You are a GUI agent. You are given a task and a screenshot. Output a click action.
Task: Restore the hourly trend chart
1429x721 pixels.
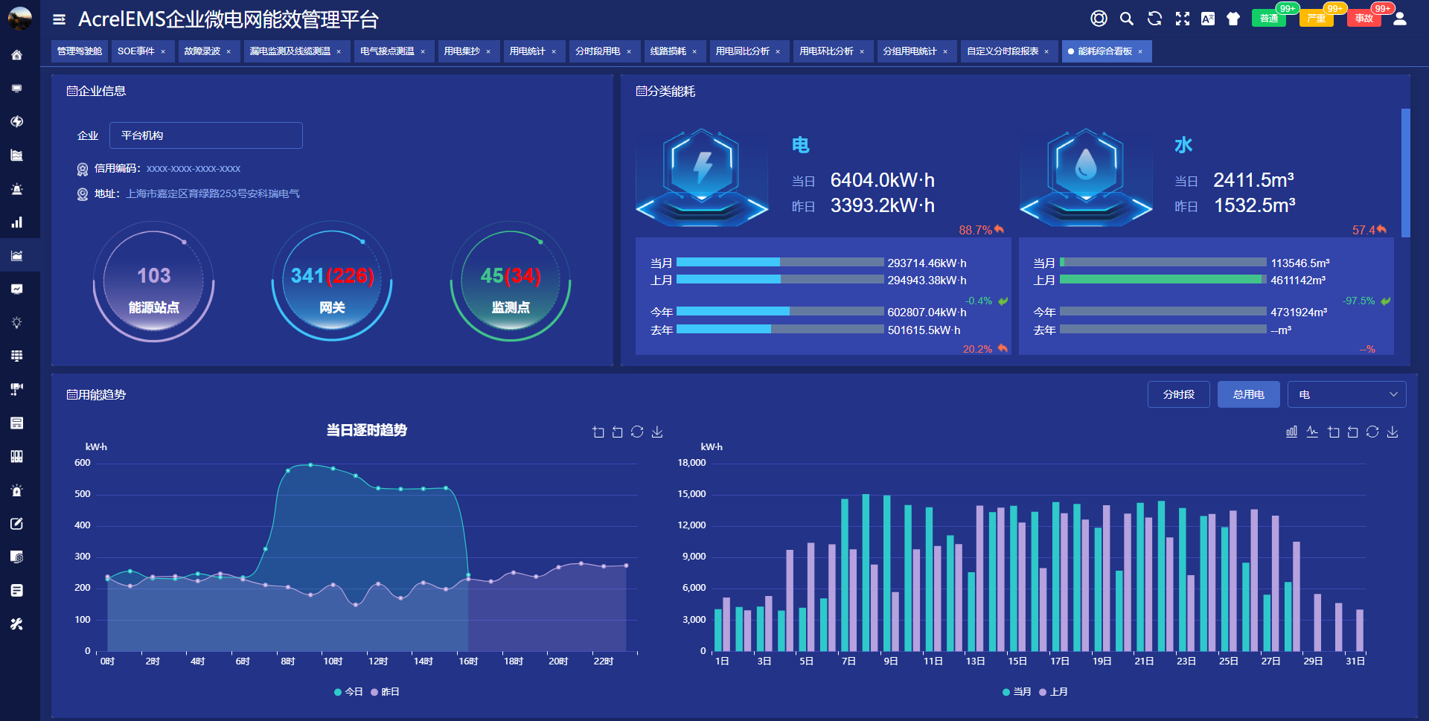[x=637, y=432]
